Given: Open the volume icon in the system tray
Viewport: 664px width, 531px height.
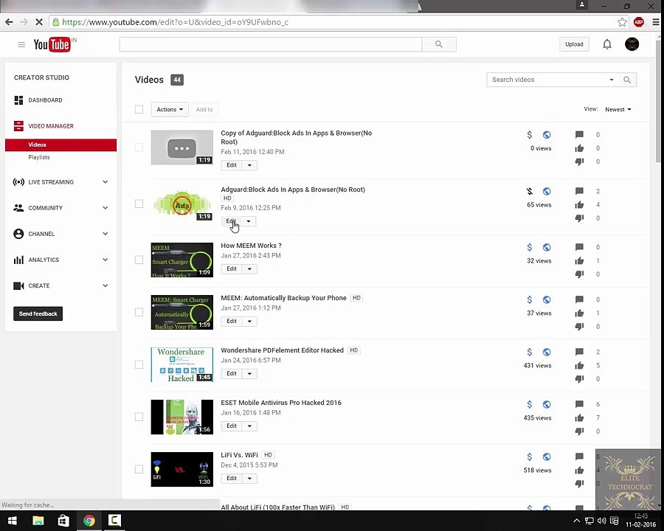Looking at the screenshot, I should tap(601, 521).
